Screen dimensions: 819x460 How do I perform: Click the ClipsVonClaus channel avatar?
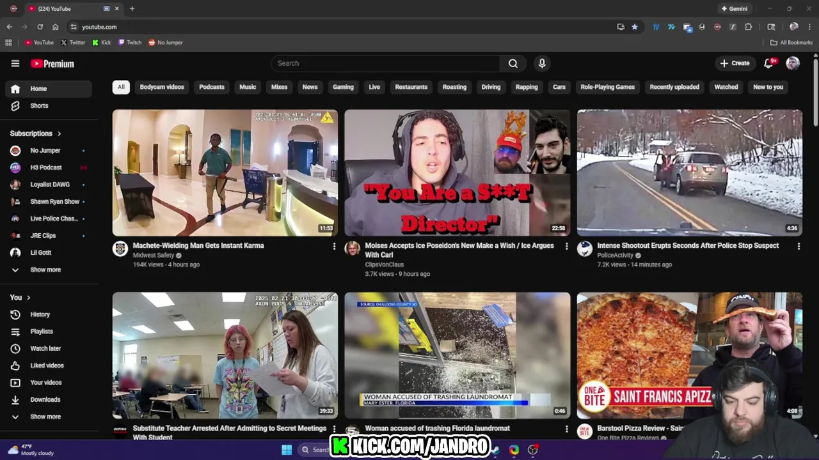[x=353, y=249]
